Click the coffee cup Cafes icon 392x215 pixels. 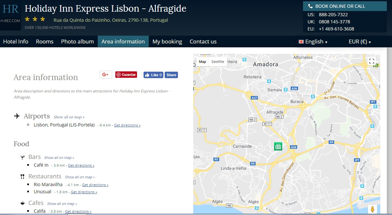(22, 203)
